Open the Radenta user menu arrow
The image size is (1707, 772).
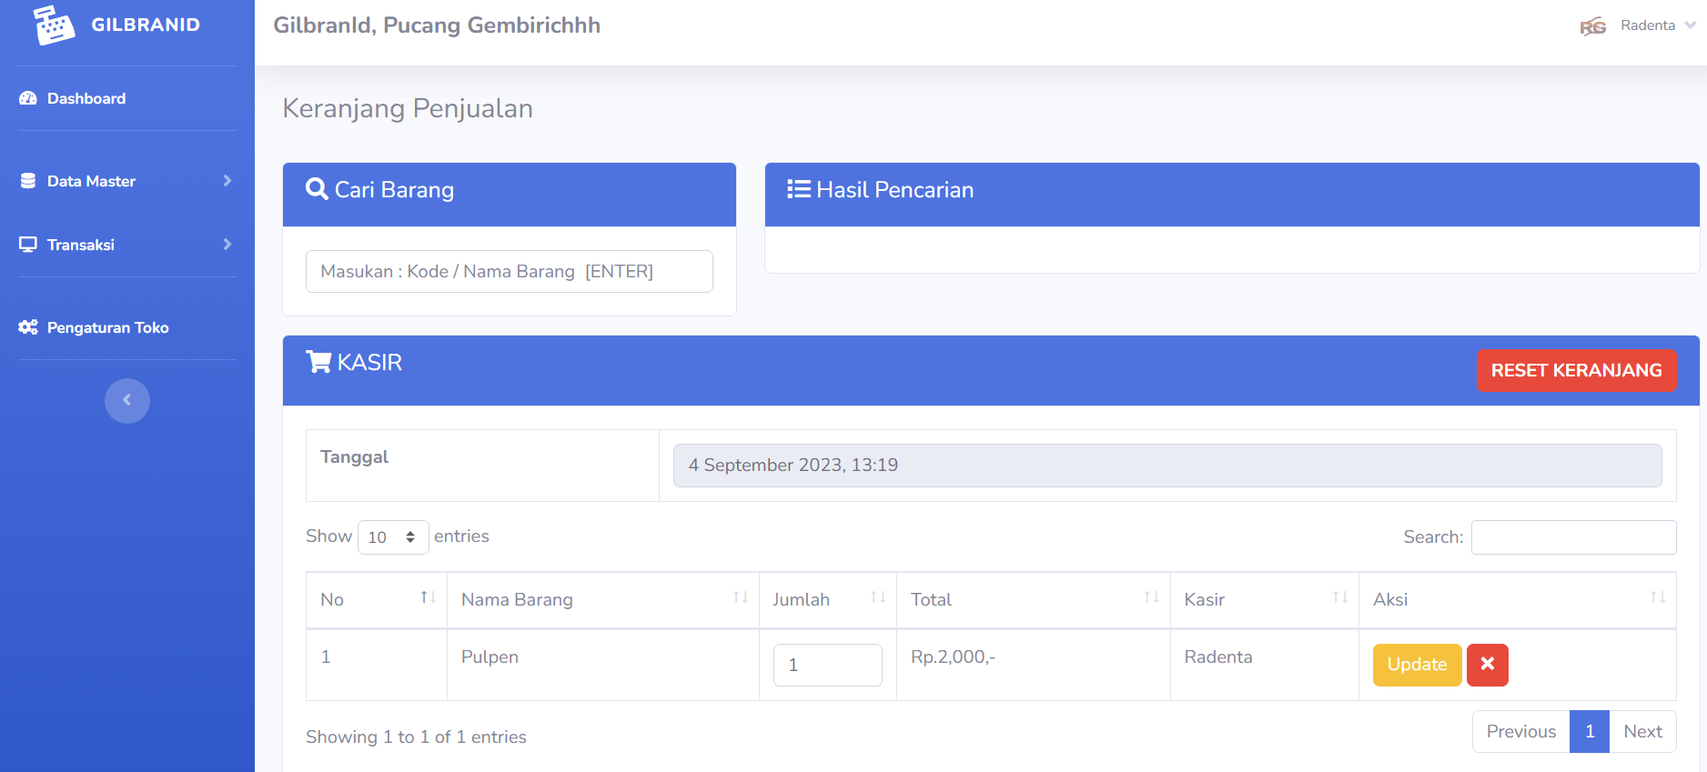click(1690, 25)
